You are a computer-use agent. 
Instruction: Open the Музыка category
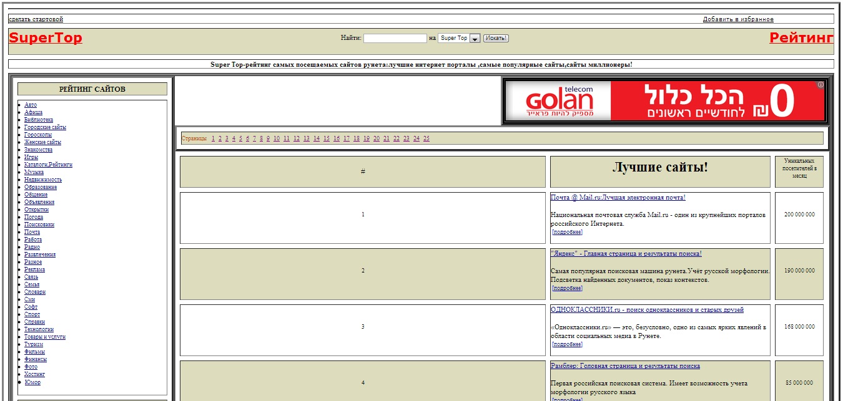34,172
